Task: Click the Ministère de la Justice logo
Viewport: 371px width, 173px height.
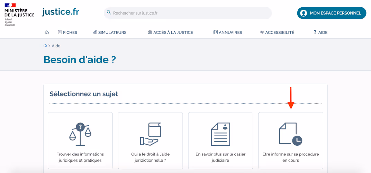Action: [19, 15]
